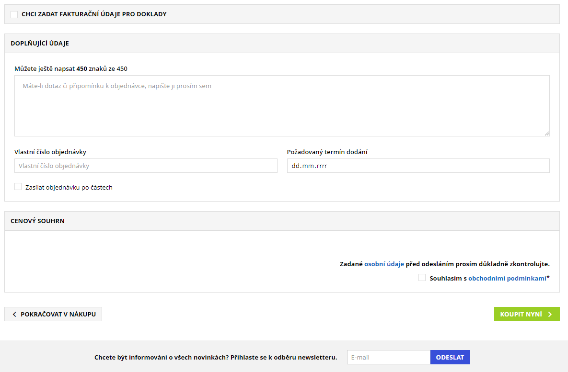Grab the text area resize handle
This screenshot has width=568, height=372.
pos(547,134)
